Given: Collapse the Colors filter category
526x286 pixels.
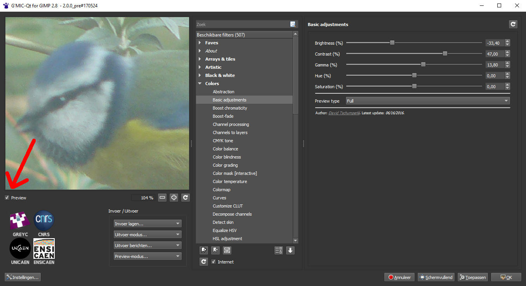Looking at the screenshot, I should (x=200, y=84).
